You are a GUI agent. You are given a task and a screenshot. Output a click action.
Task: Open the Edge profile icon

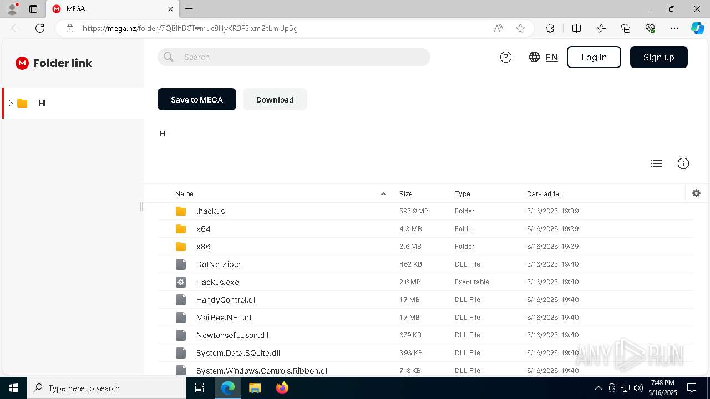[12, 9]
